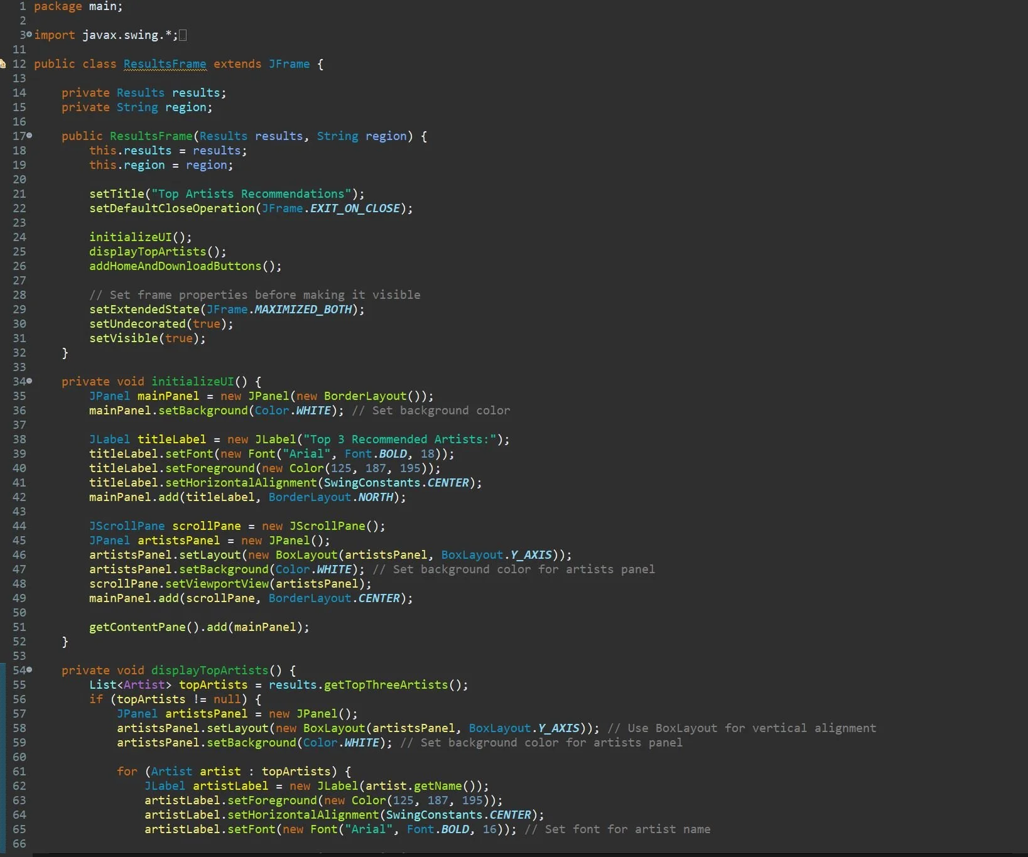Click 'results.getTopThreeArtists()' on line 55
The image size is (1028, 857).
coord(365,685)
